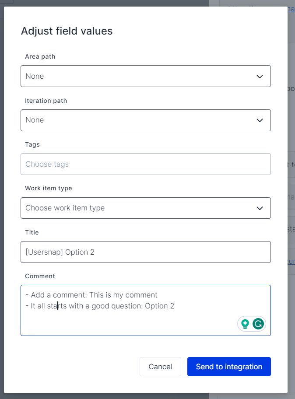Click the Area path field label
Viewport: 295px width, 399px height.
coord(40,56)
